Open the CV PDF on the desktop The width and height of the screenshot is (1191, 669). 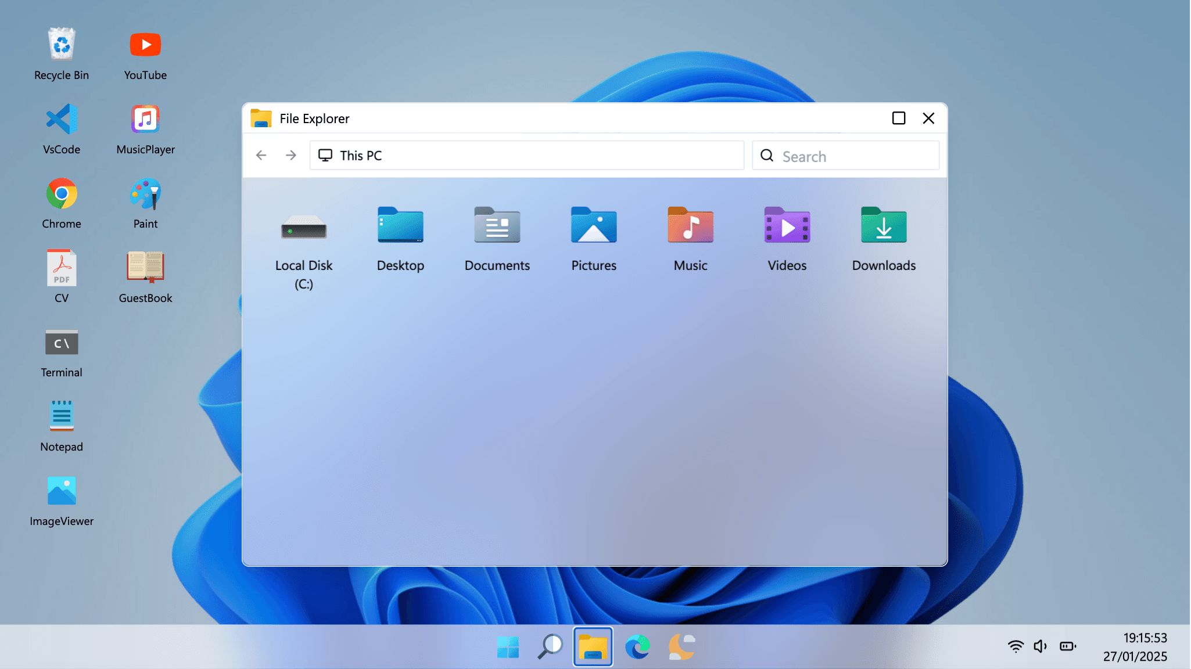(61, 268)
